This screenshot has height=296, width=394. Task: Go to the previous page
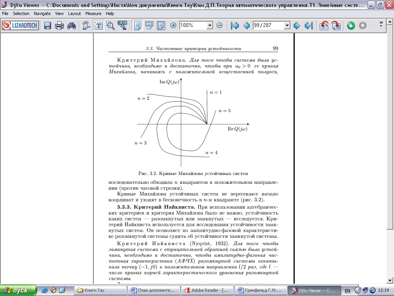(x=247, y=25)
